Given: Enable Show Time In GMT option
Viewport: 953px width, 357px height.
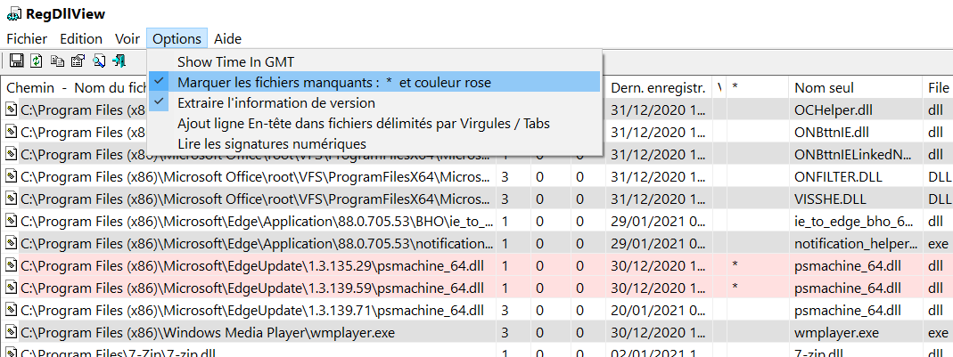Looking at the screenshot, I should click(374, 62).
